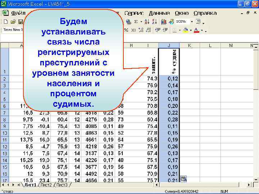Switch to sheet tab Лист2
This screenshot has height=194, width=259.
click(46, 185)
